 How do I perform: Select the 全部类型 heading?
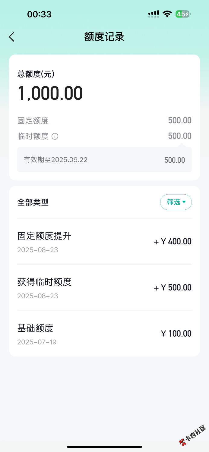click(33, 202)
